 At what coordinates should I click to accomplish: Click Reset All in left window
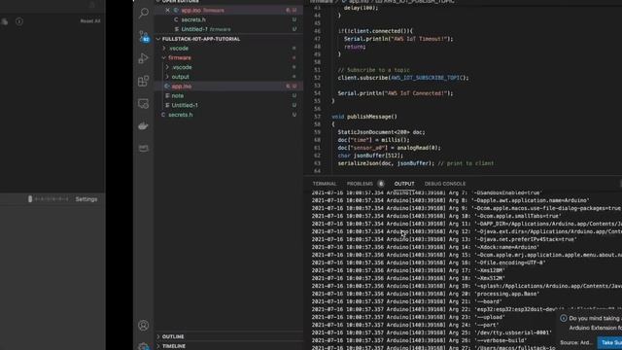pos(90,21)
